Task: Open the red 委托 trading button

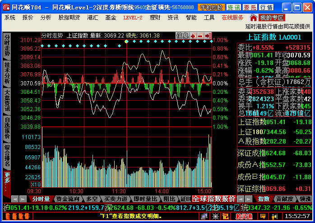Action: pyautogui.click(x=250, y=7)
